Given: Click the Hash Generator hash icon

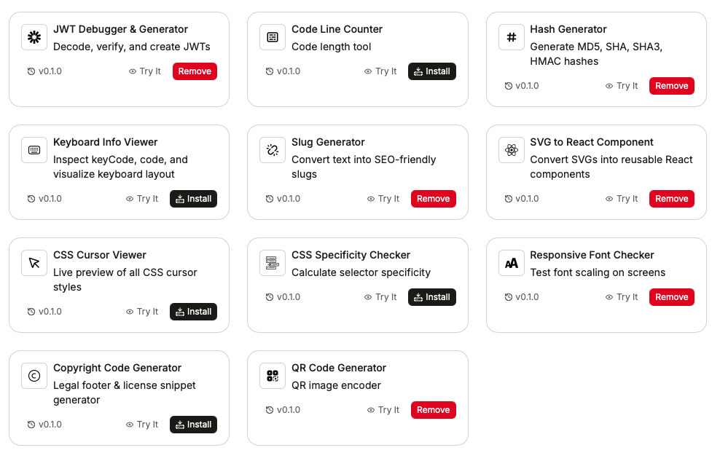Looking at the screenshot, I should tap(511, 37).
